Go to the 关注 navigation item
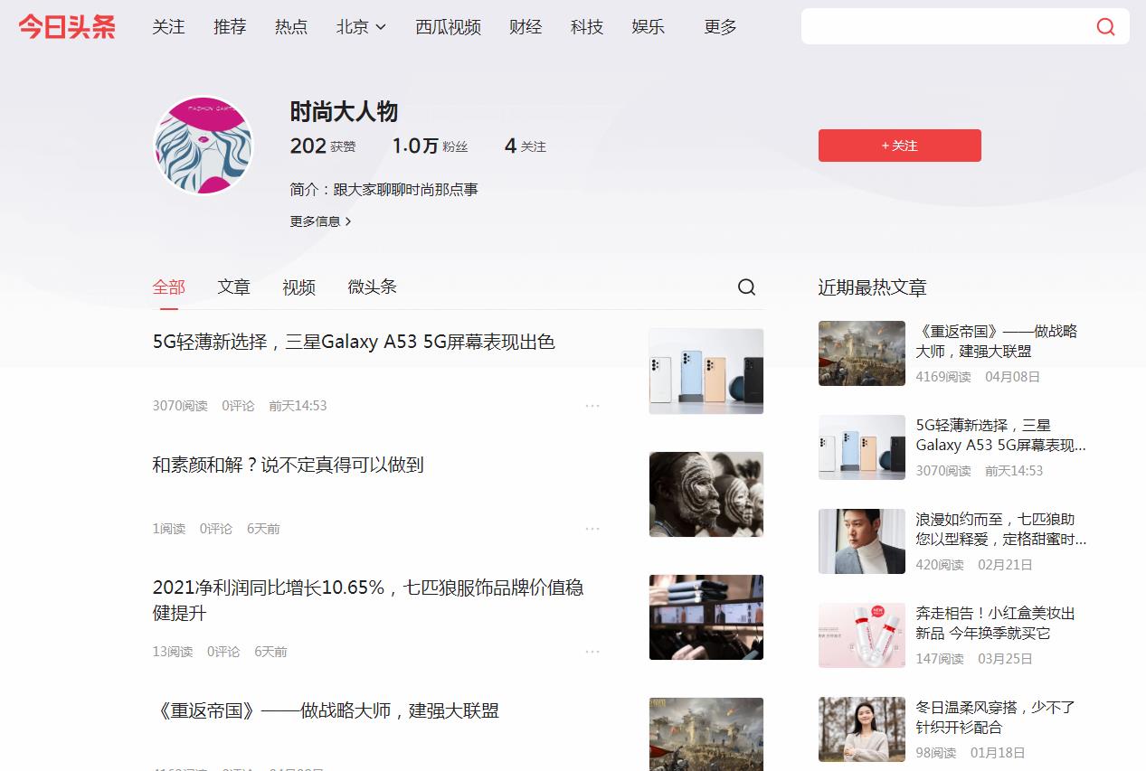This screenshot has height=771, width=1146. 168,27
